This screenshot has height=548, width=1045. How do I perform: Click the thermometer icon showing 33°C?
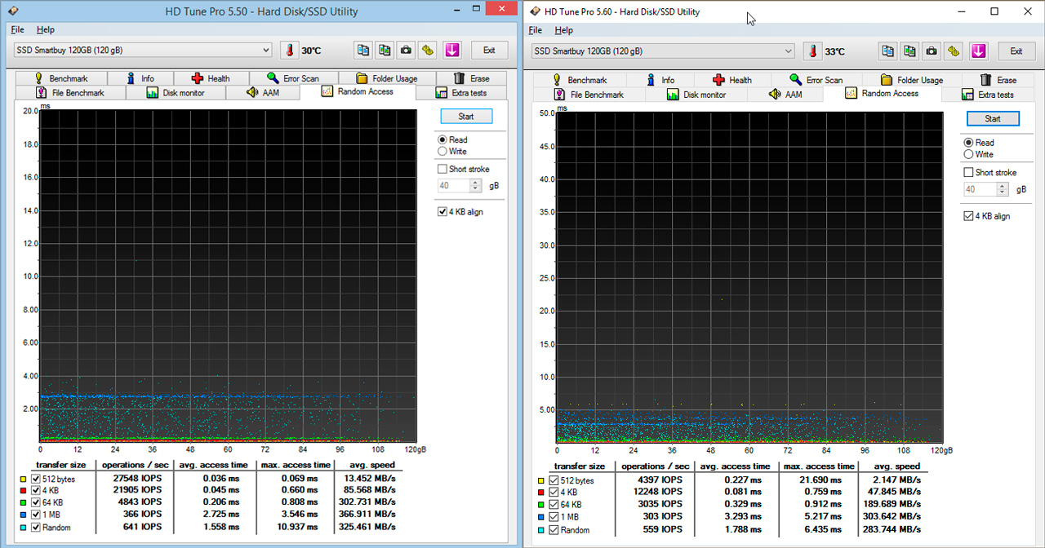point(812,51)
